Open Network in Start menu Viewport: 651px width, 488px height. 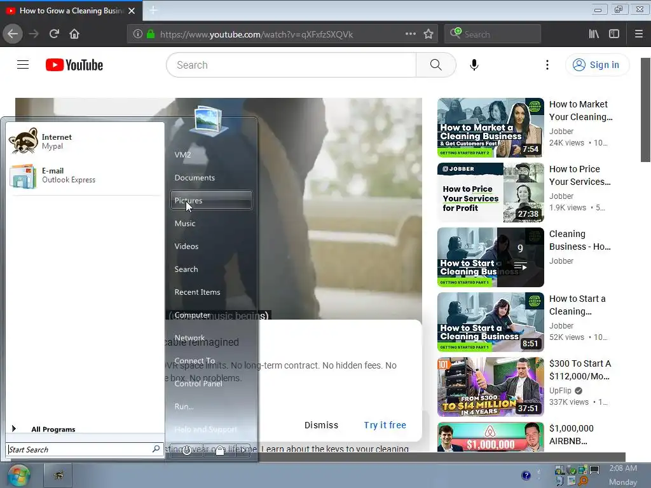(x=210, y=338)
